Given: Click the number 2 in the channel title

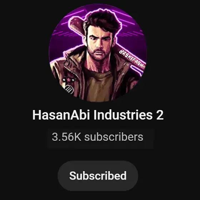Looking at the screenshot, I should pyautogui.click(x=160, y=115).
